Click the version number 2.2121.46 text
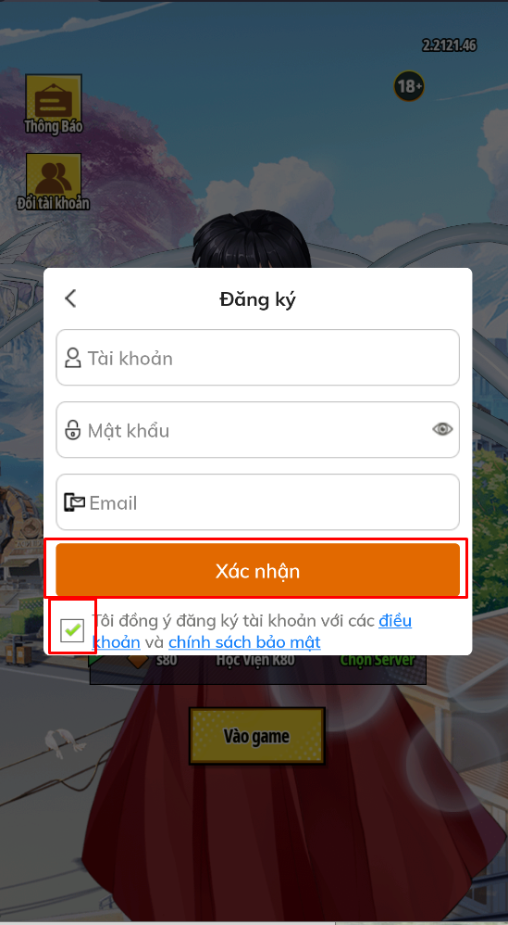Image resolution: width=508 pixels, height=925 pixels. click(449, 45)
